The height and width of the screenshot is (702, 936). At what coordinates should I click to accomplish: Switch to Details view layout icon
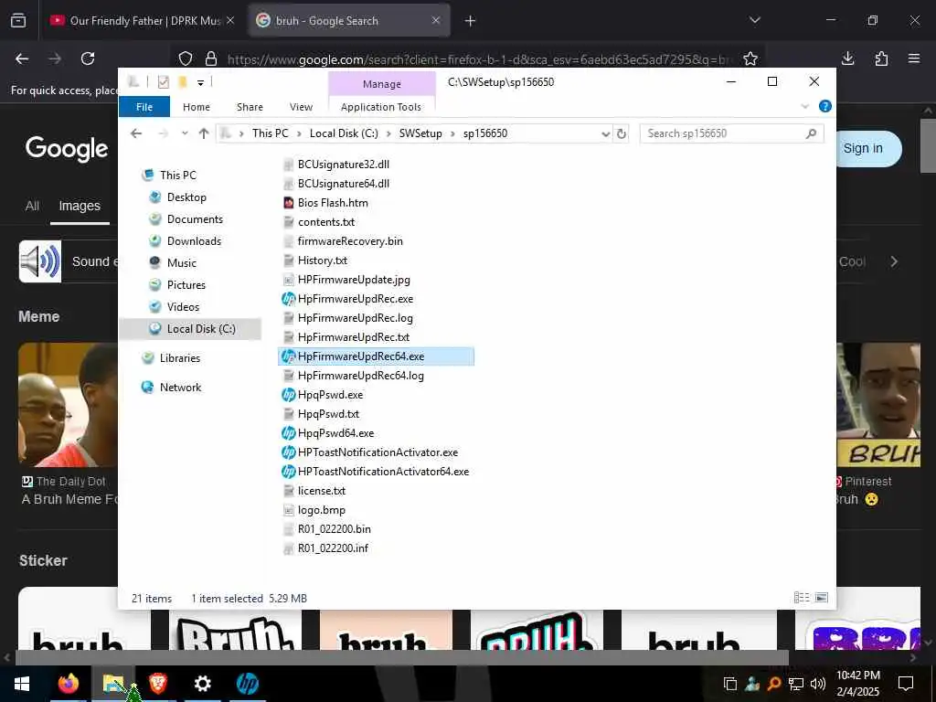(802, 598)
